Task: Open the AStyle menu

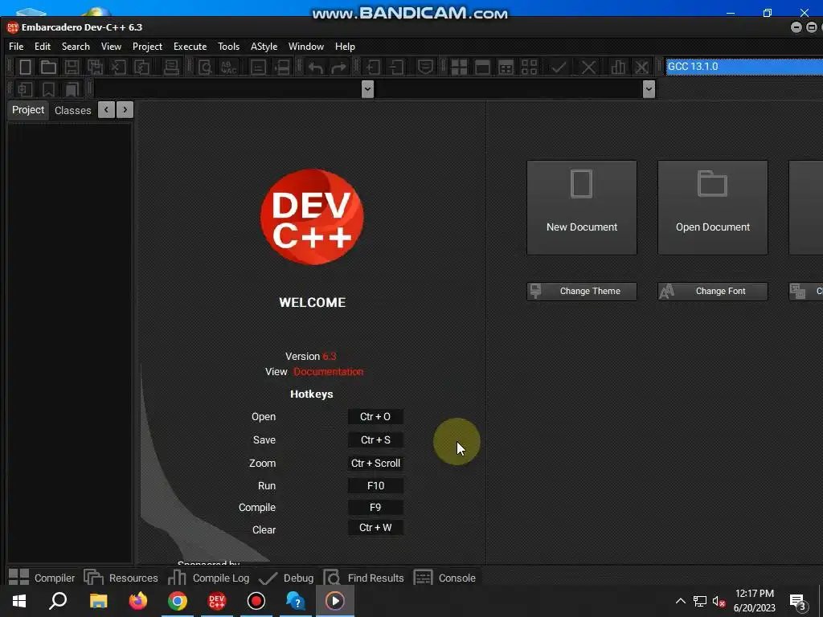Action: [x=264, y=46]
